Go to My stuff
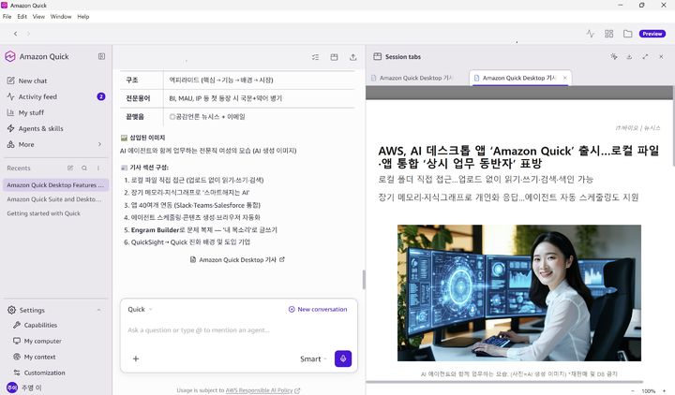Viewport: 675px width, 395px height. pos(31,112)
